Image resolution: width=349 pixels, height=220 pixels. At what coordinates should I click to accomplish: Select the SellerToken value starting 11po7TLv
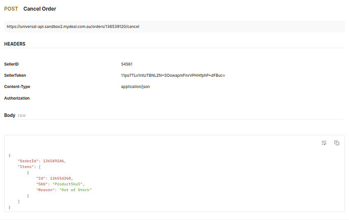(173, 75)
